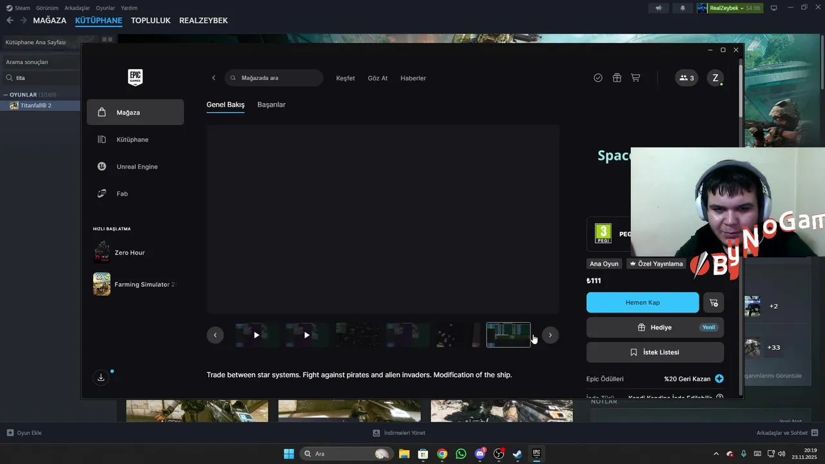Viewport: 825px width, 464px height.
Task: Open Haberler in Epic store
Action: click(413, 78)
